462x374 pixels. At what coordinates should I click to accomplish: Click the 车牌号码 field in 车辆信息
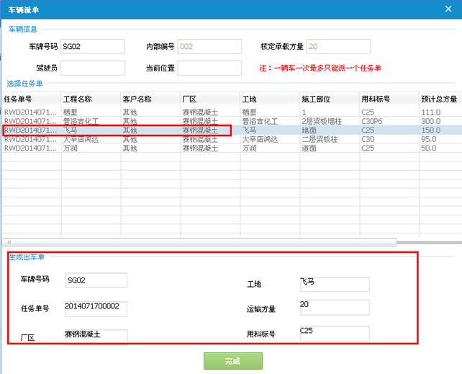(x=92, y=47)
